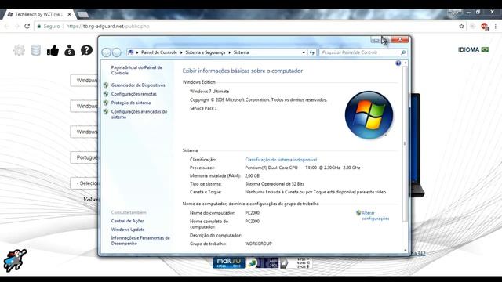Click the shield icon beside Alterar configurações

click(x=358, y=213)
